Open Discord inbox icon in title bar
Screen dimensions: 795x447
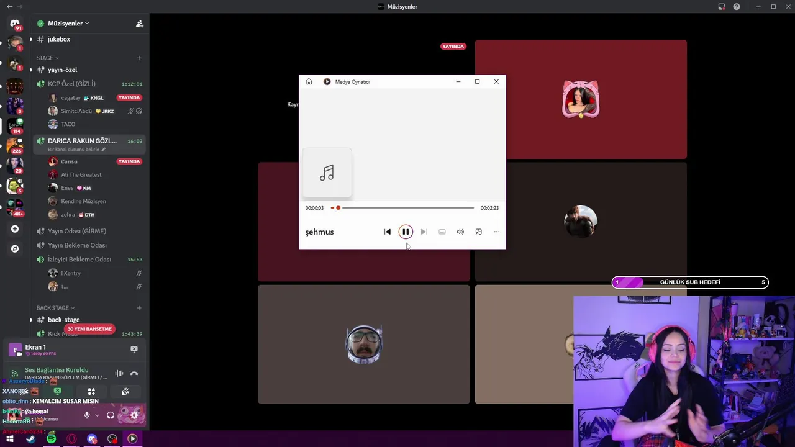[x=722, y=7]
